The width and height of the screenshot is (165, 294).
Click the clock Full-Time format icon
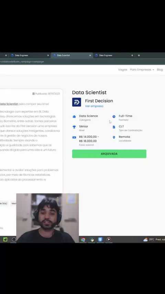click(x=114, y=117)
